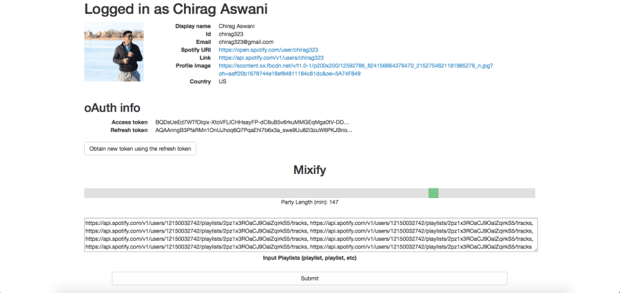The height and width of the screenshot is (293, 620).
Task: Click the Access token label
Action: [x=130, y=122]
